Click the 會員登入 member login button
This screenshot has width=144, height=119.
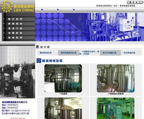[135, 2]
